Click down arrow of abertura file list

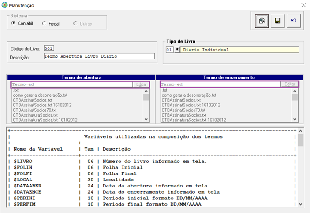(146, 119)
